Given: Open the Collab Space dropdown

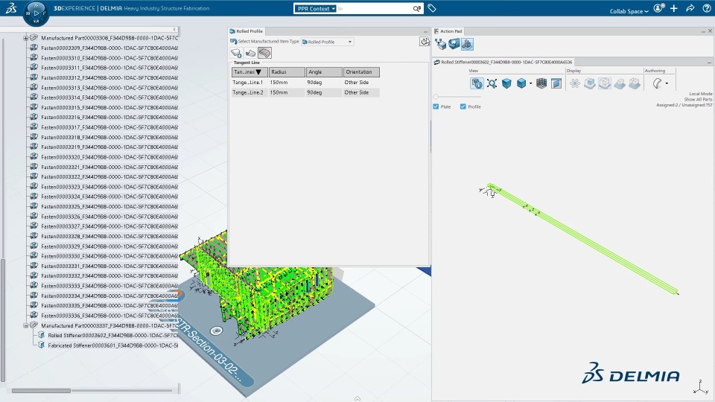Looking at the screenshot, I should pos(629,11).
